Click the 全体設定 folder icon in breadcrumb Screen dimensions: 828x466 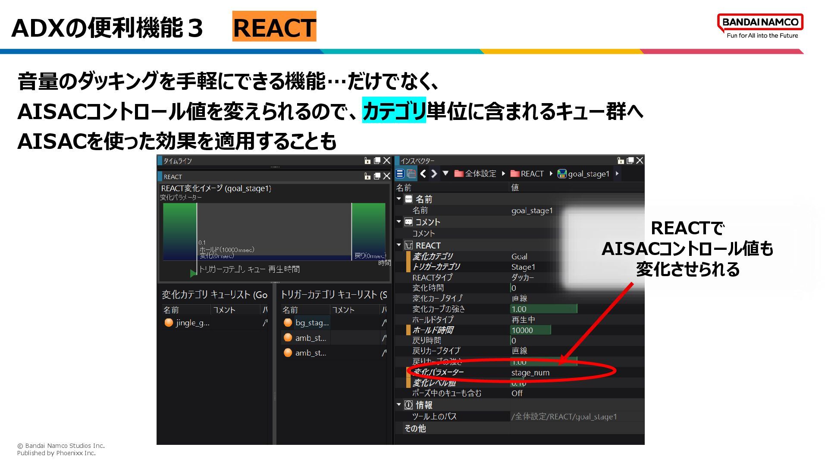click(459, 173)
